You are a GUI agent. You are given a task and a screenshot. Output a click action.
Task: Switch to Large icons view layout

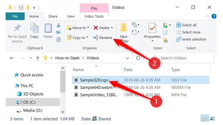click(212, 119)
